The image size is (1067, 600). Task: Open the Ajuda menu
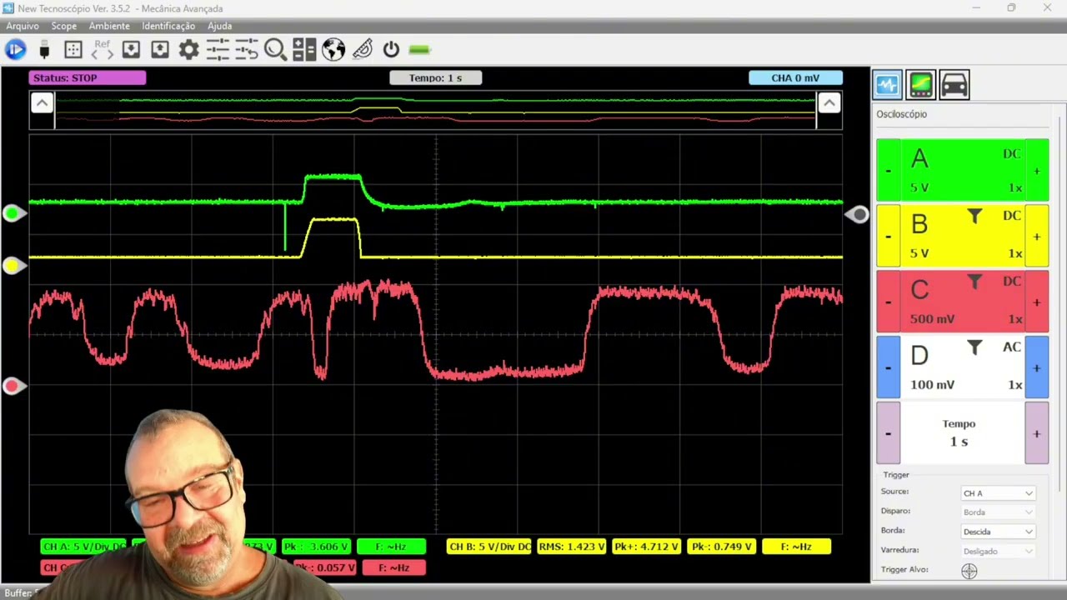220,27
